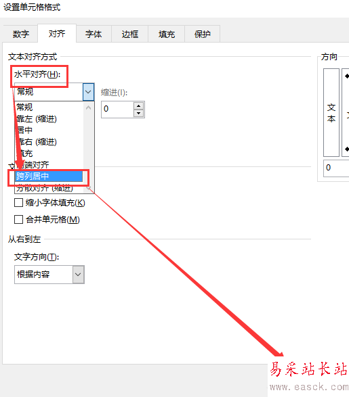Increase 缩进 with the up spinner
This screenshot has width=349, height=397.
139,106
